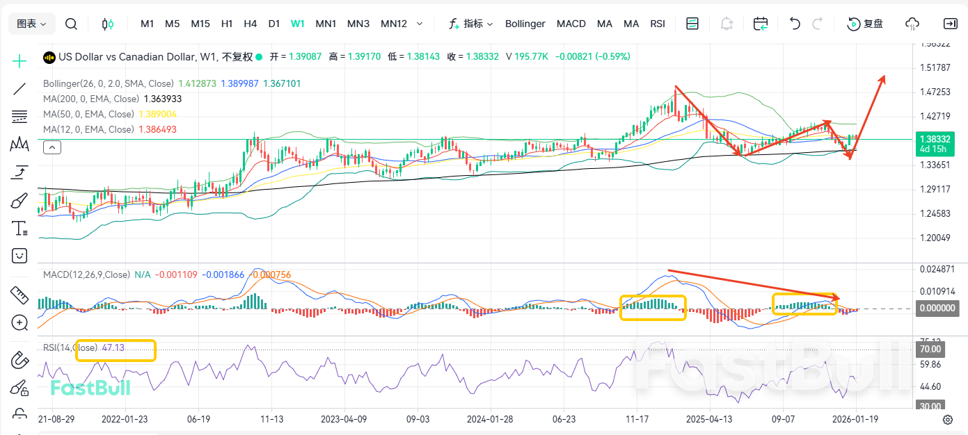The height and width of the screenshot is (435, 968).
Task: Open the economic calendar icon
Action: click(760, 23)
